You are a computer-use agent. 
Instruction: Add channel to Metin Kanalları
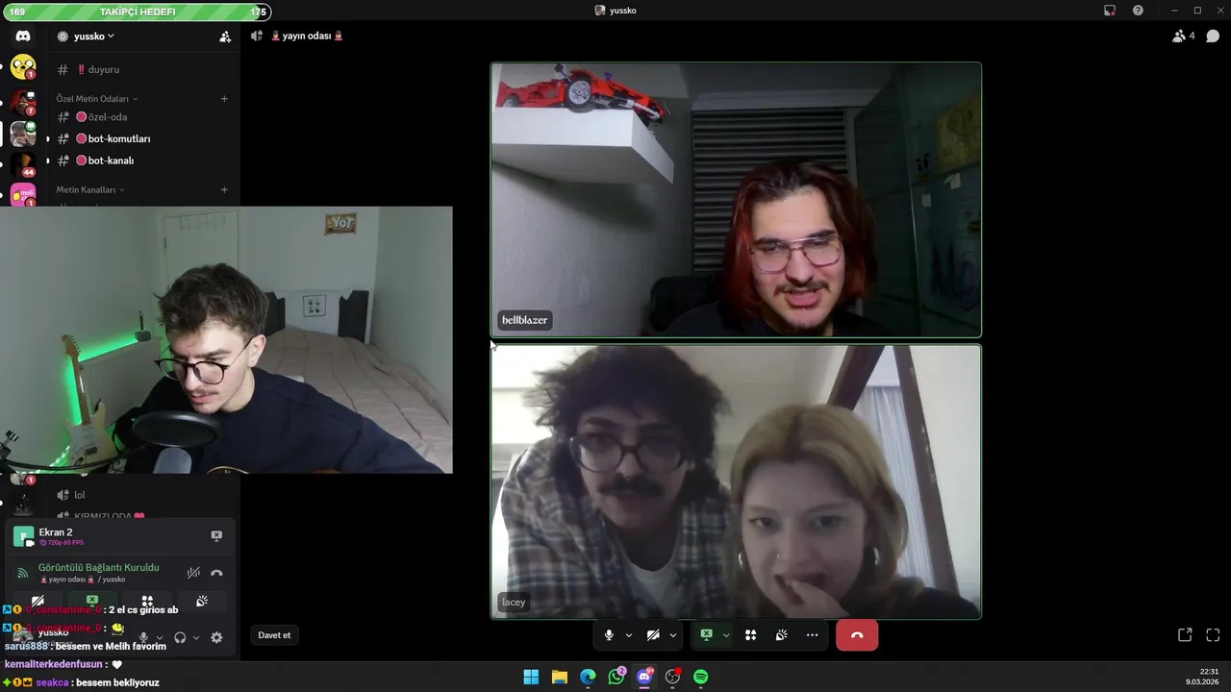click(x=224, y=189)
